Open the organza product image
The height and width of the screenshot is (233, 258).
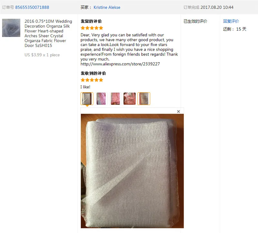point(11,28)
